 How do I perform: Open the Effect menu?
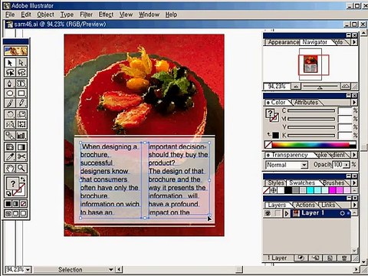(x=106, y=15)
